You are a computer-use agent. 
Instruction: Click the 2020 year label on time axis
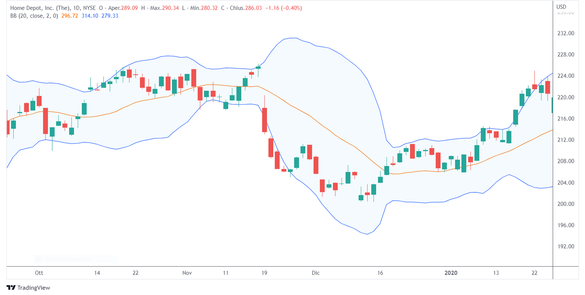pyautogui.click(x=451, y=273)
